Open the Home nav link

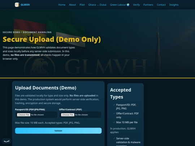point(62,5)
